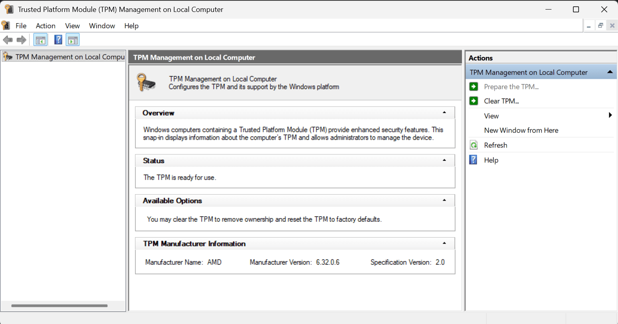
Task: Minimize the main TPM Management window
Action: [548, 9]
